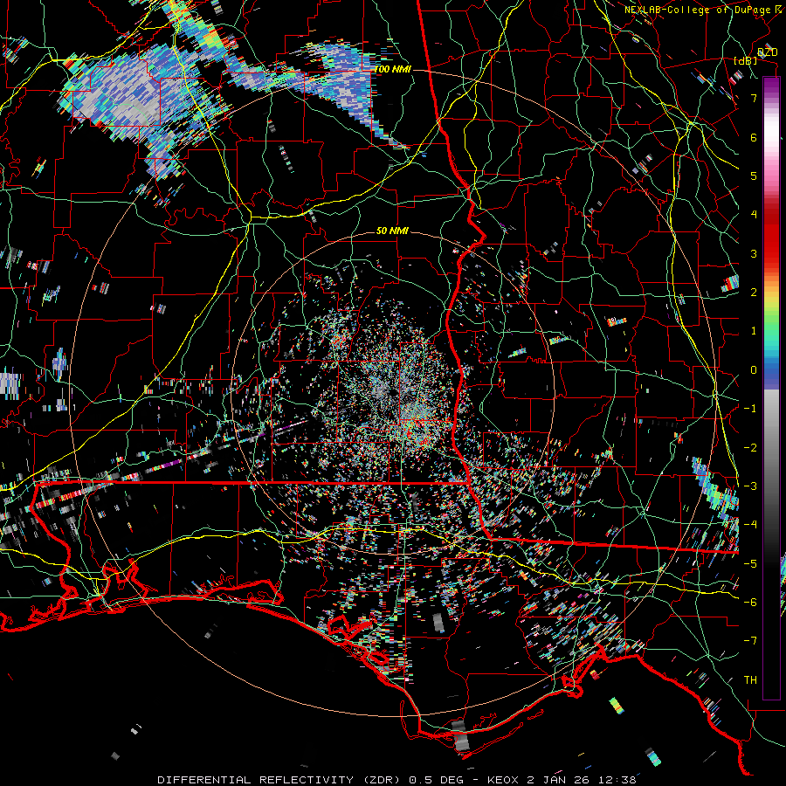Click the DZD legend title
This screenshot has height=786, width=786.
point(767,52)
